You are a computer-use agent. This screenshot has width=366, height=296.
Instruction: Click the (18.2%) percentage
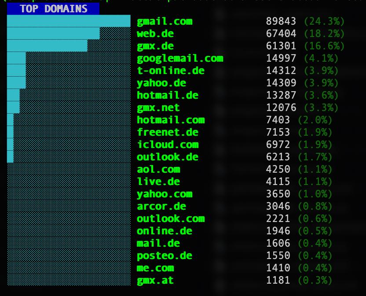pos(324,33)
